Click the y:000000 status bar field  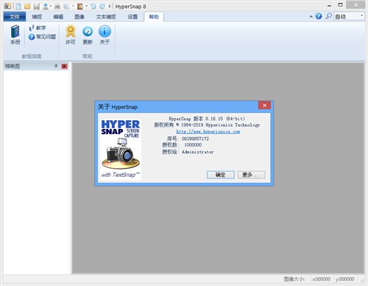coord(345,279)
